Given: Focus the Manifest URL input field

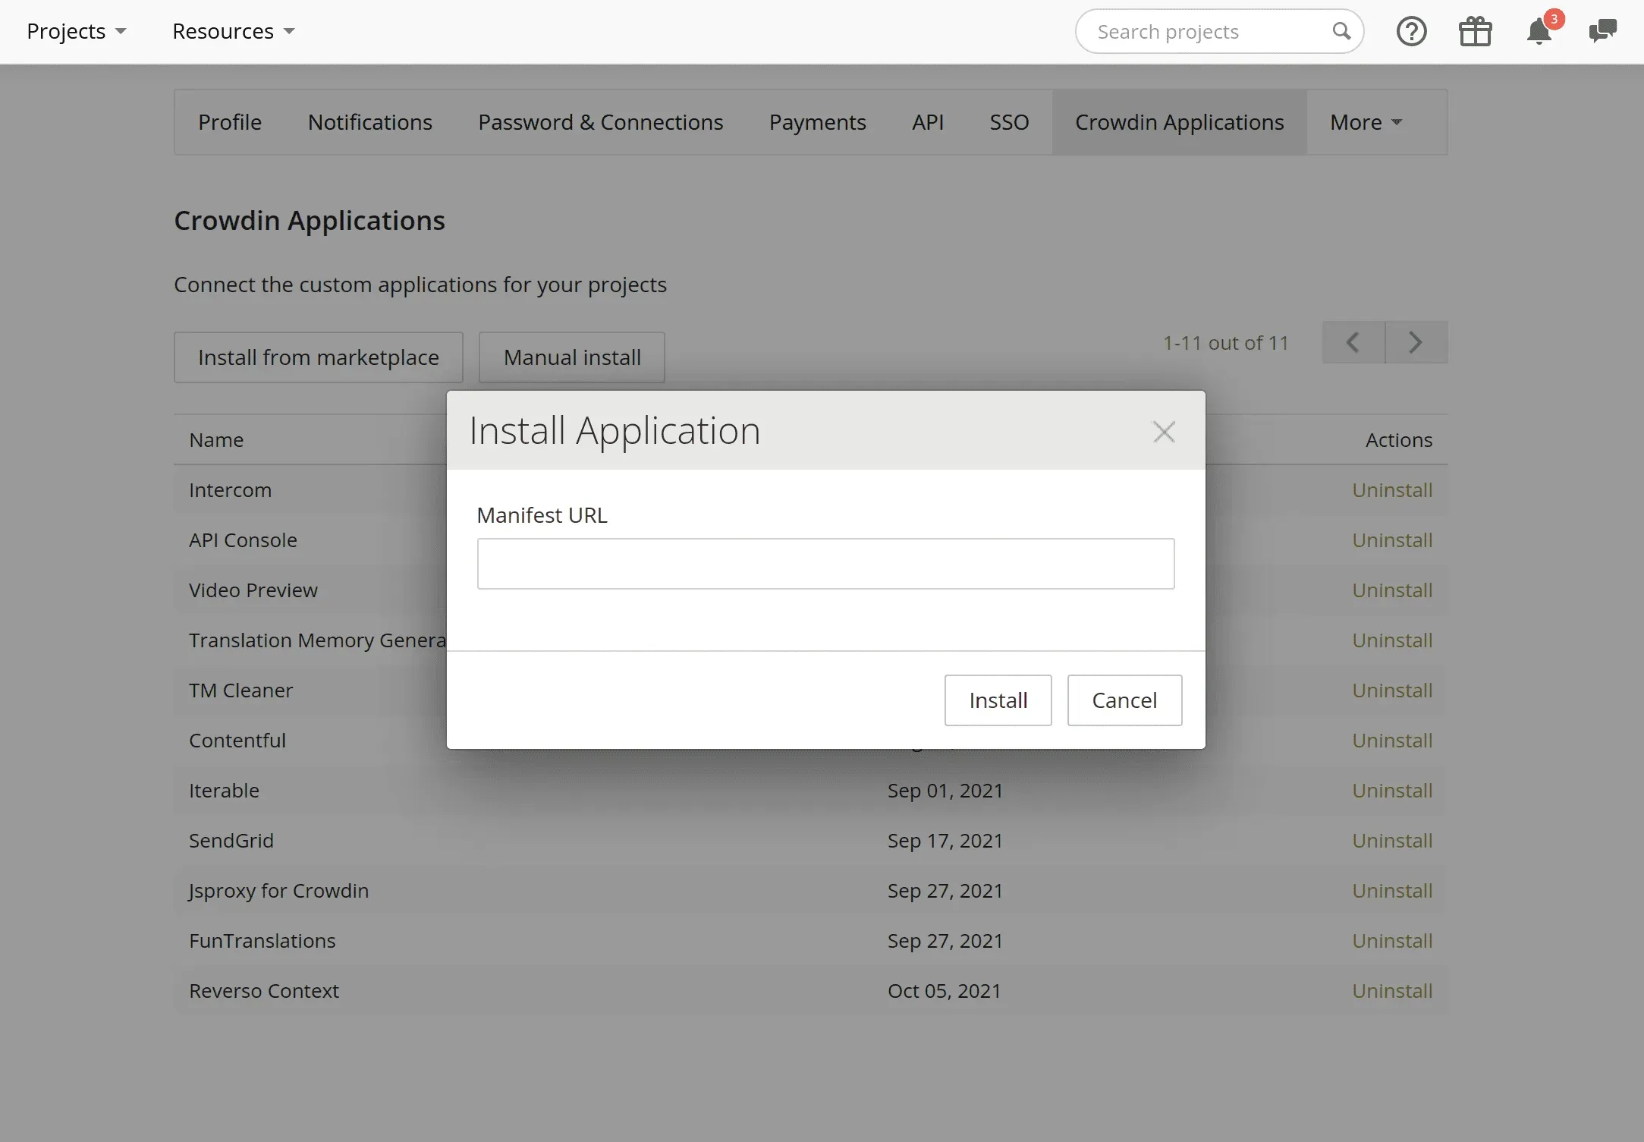Looking at the screenshot, I should pos(825,564).
